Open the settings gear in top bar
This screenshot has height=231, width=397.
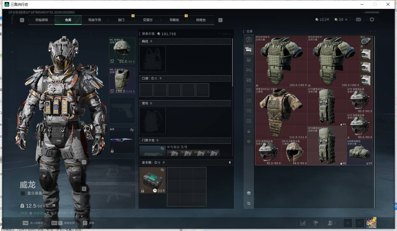click(372, 19)
